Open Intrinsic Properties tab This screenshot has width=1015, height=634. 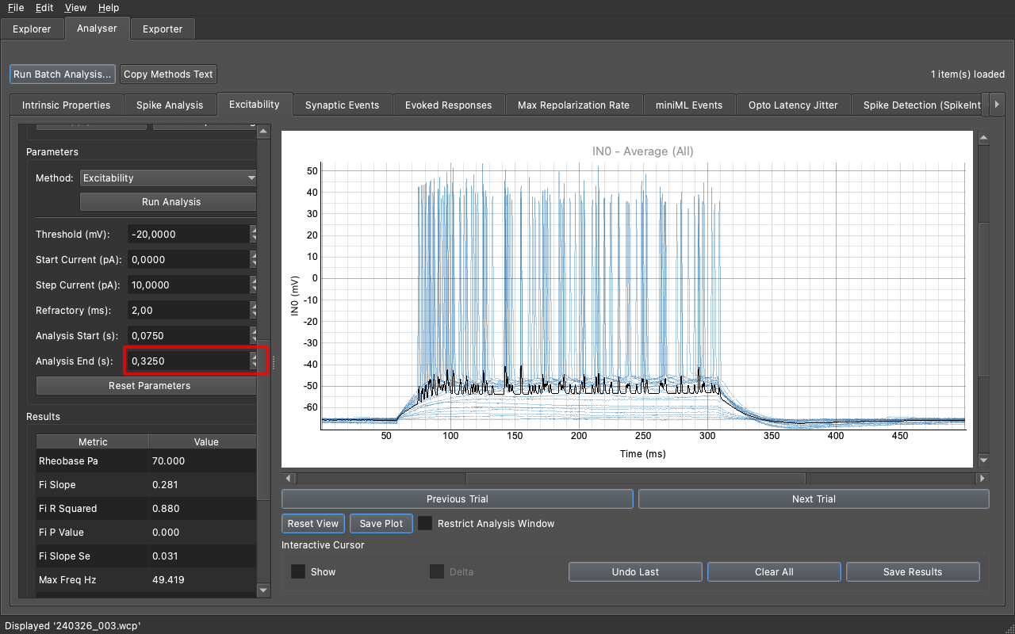pyautogui.click(x=67, y=105)
